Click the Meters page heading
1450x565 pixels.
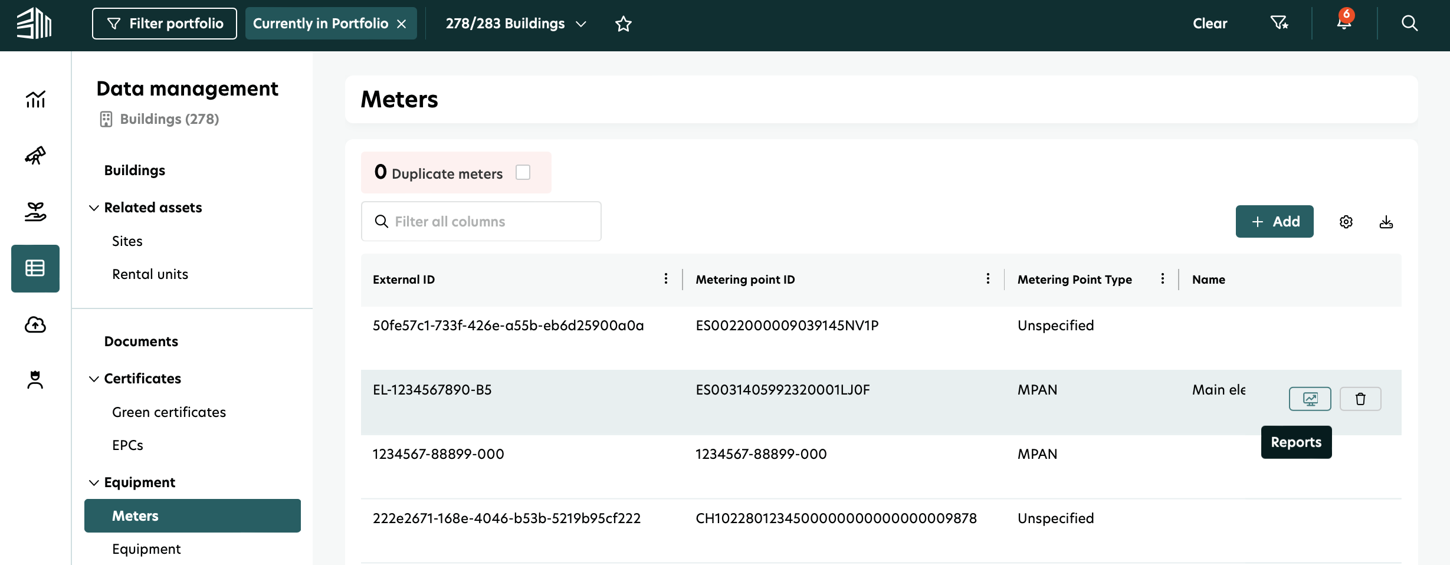tap(399, 99)
